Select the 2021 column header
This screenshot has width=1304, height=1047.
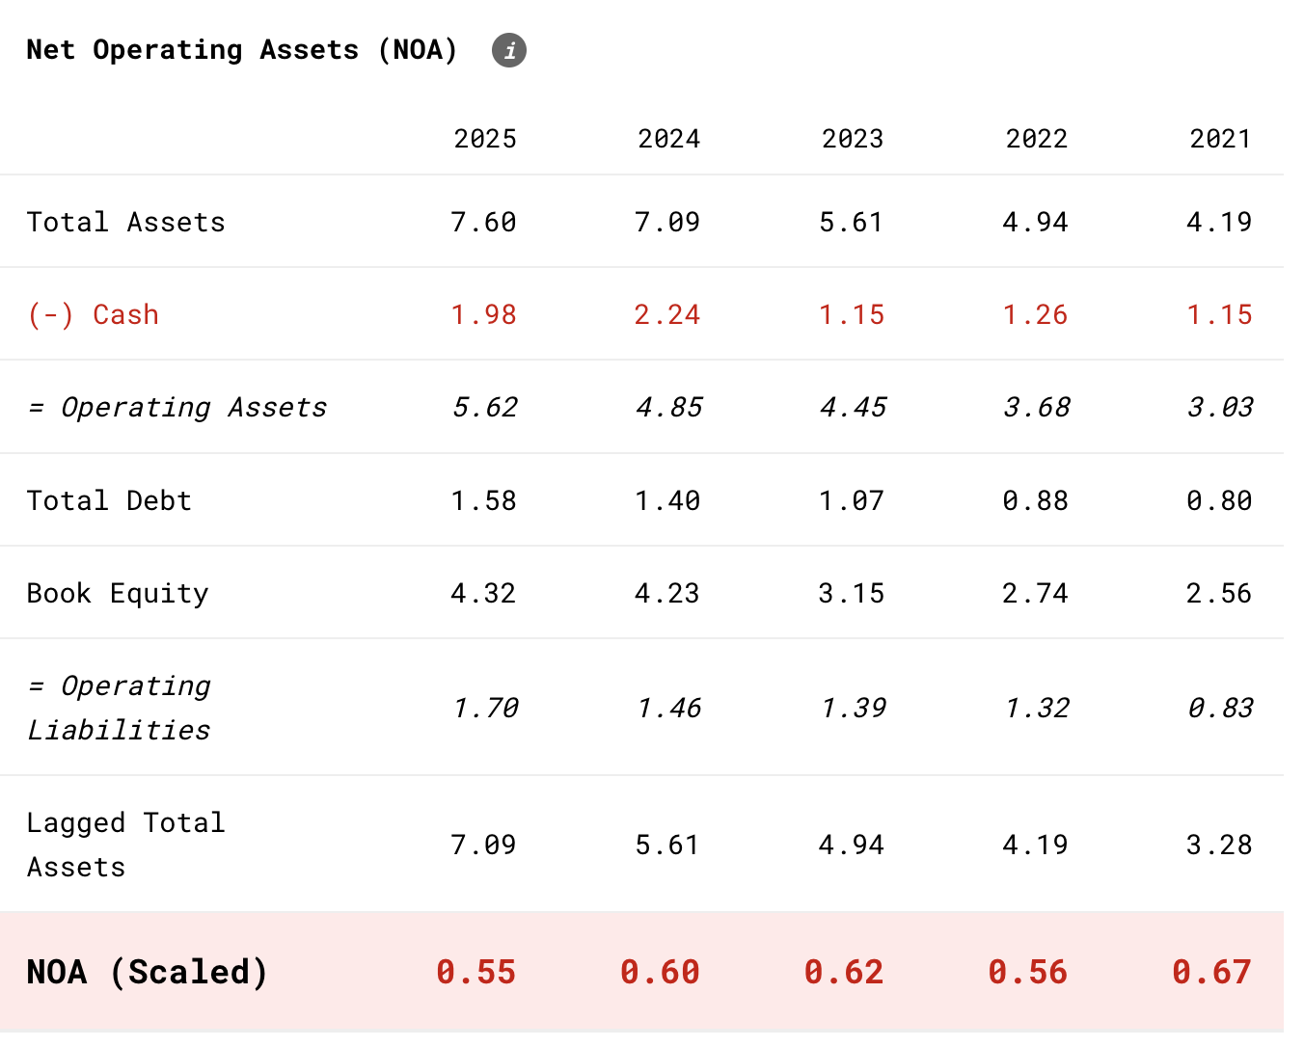[1220, 139]
